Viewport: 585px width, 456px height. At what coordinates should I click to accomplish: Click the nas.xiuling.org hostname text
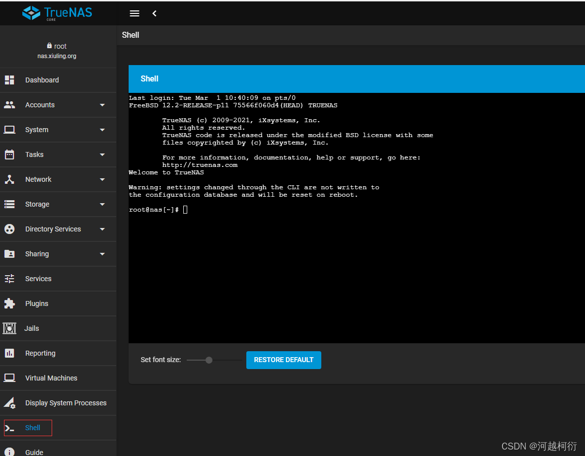57,56
